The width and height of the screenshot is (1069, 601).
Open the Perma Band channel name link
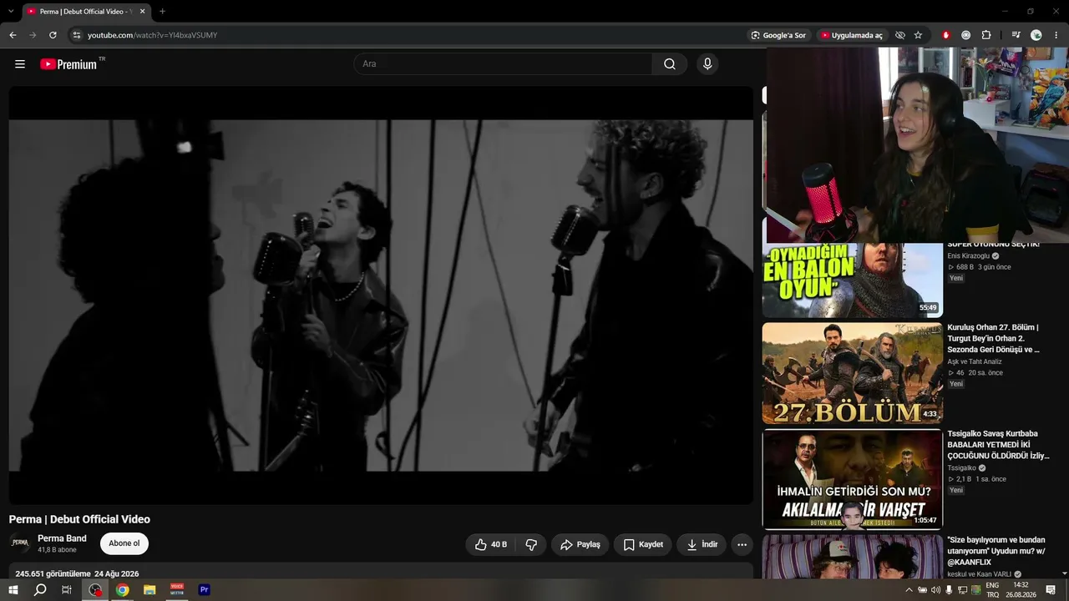[x=62, y=538]
